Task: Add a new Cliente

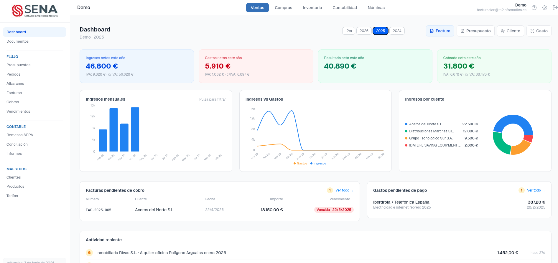Action: coord(510,31)
